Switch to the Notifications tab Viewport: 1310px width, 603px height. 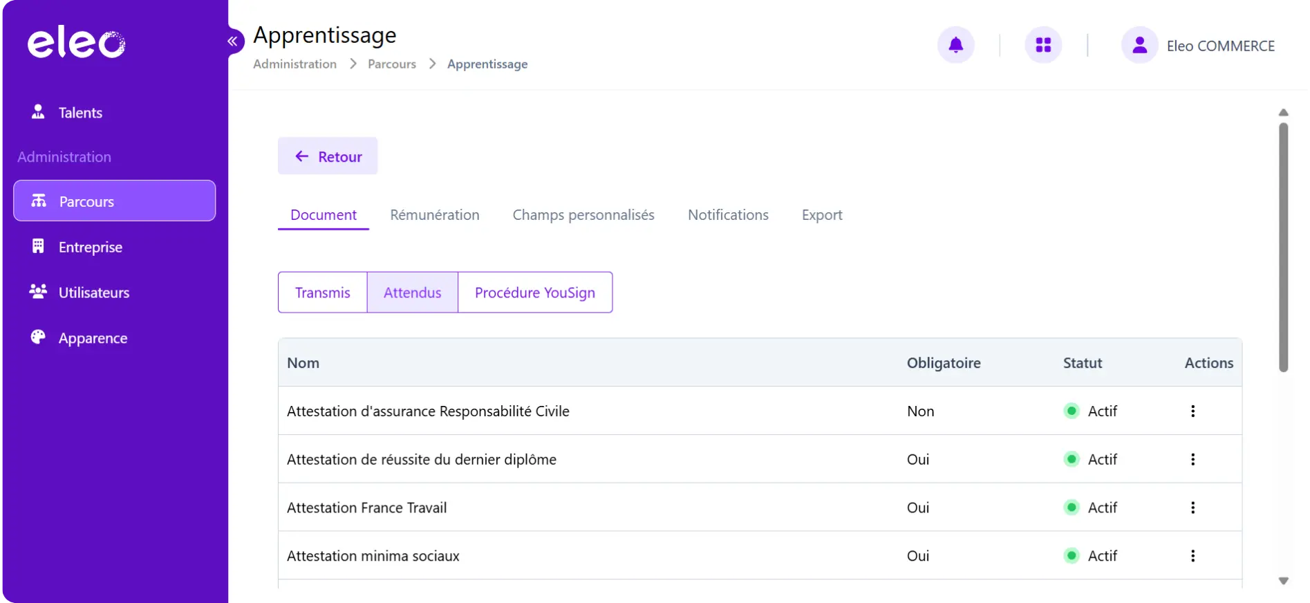(728, 215)
